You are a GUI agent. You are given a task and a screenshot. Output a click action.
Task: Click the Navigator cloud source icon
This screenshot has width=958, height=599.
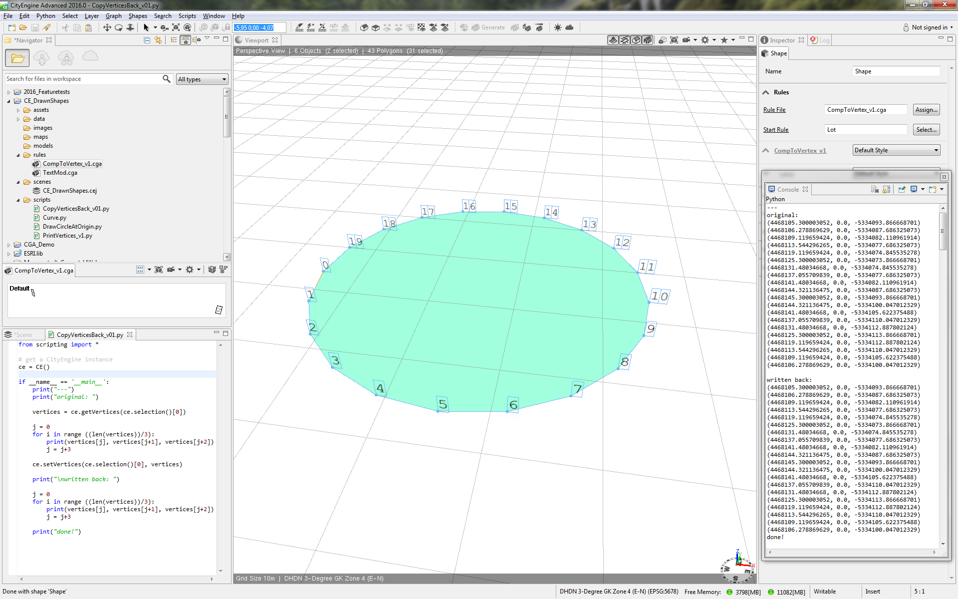(90, 56)
